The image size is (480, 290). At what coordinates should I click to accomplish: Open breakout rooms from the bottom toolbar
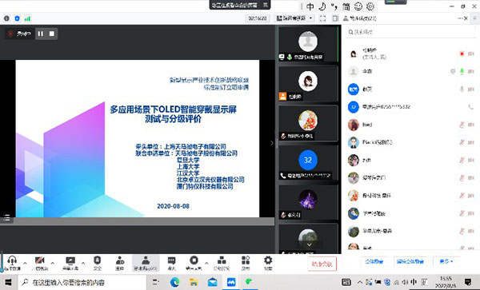222,263
